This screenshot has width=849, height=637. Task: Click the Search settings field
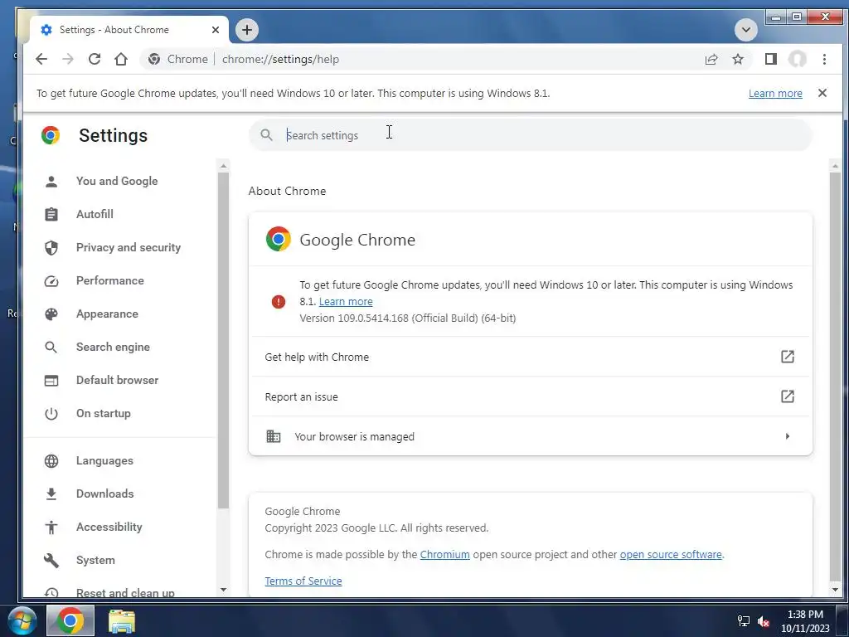click(531, 135)
